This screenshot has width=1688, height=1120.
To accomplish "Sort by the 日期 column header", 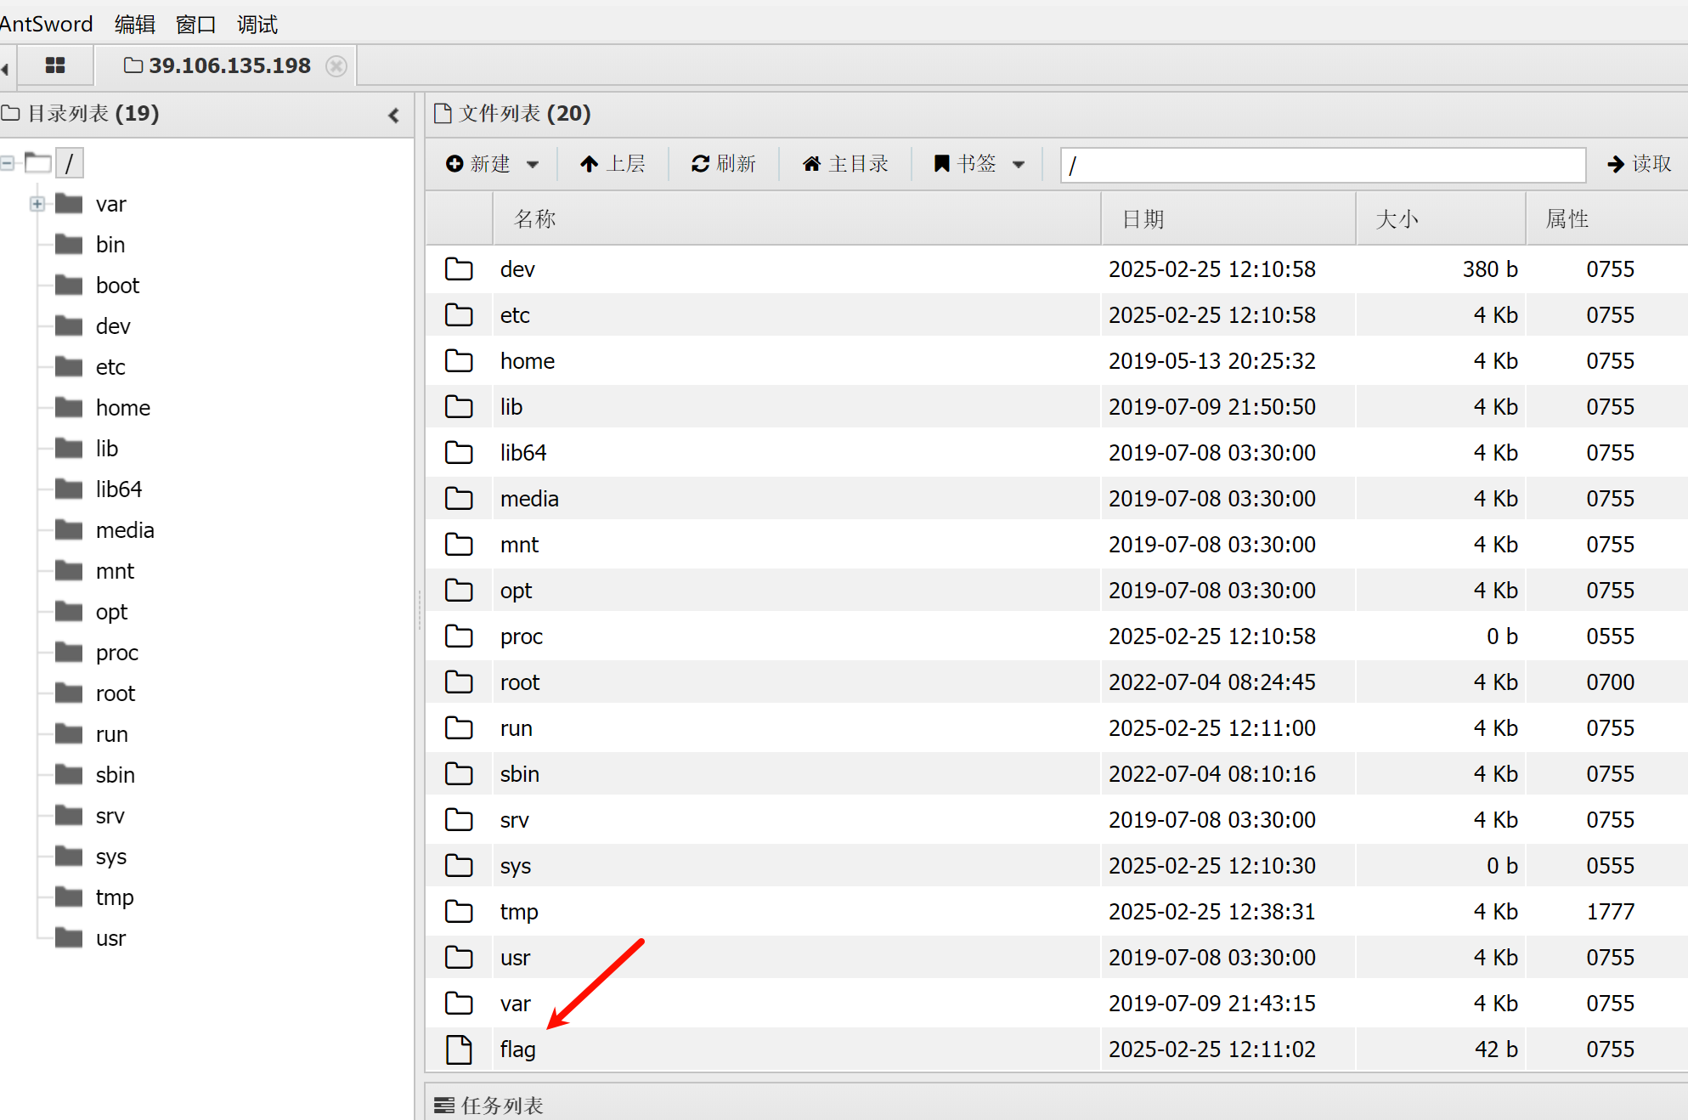I will click(x=1228, y=219).
